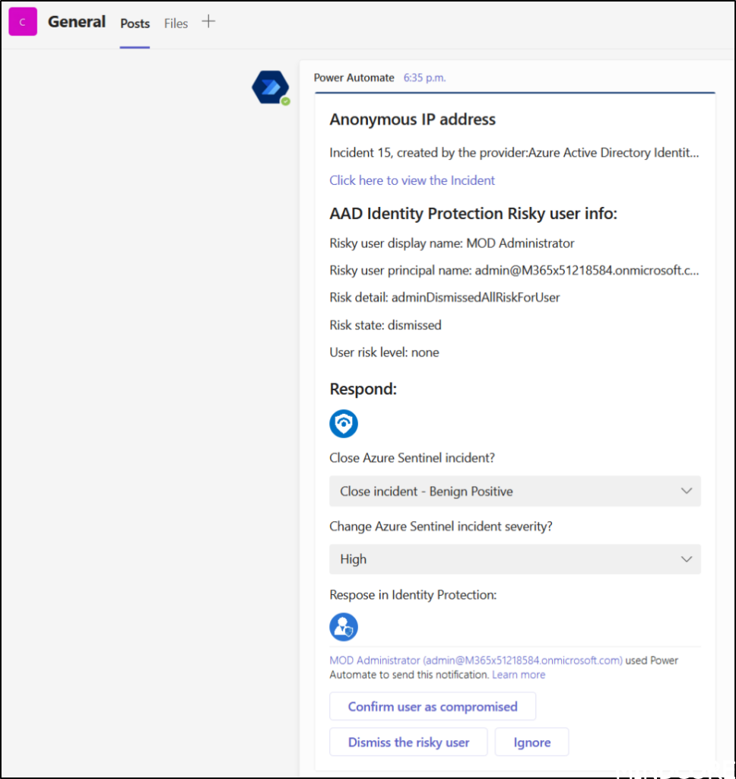Click the plus icon to add a tab
Image resolution: width=736 pixels, height=779 pixels.
coord(208,21)
